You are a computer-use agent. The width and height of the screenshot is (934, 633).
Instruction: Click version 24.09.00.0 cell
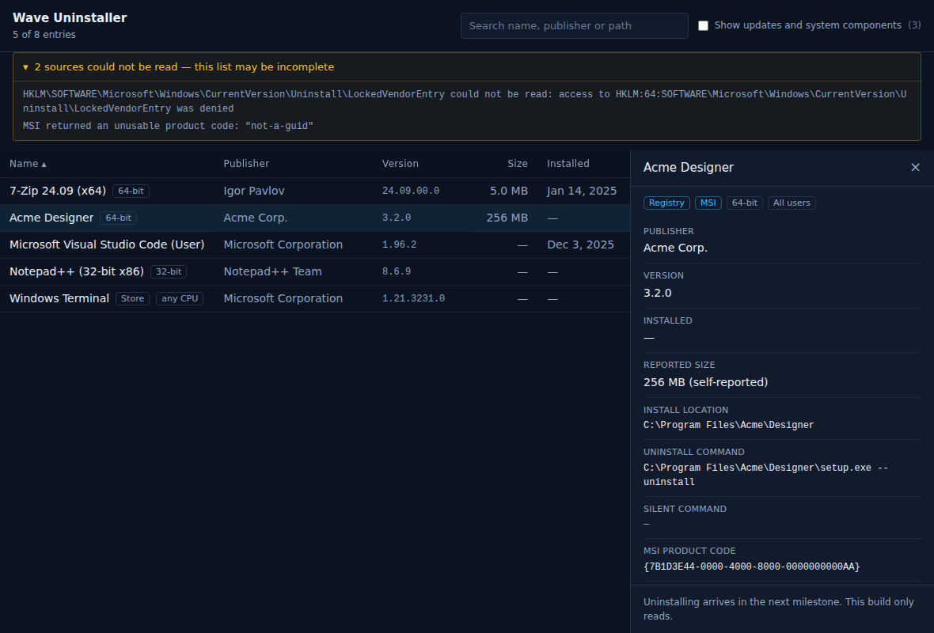click(411, 191)
